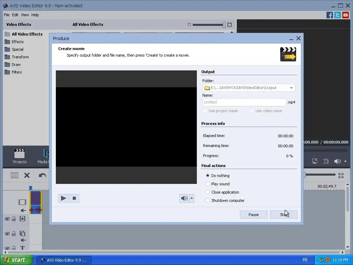The image size is (353, 265).
Task: Open the main preview volume arrow popup
Action: point(345,161)
